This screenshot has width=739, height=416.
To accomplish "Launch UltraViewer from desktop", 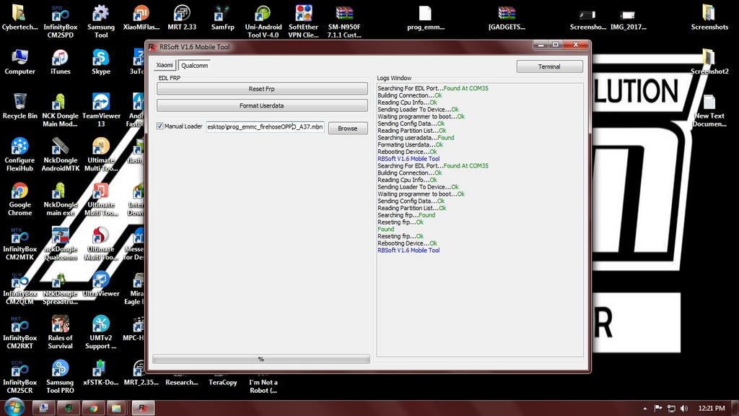I will pos(101,284).
